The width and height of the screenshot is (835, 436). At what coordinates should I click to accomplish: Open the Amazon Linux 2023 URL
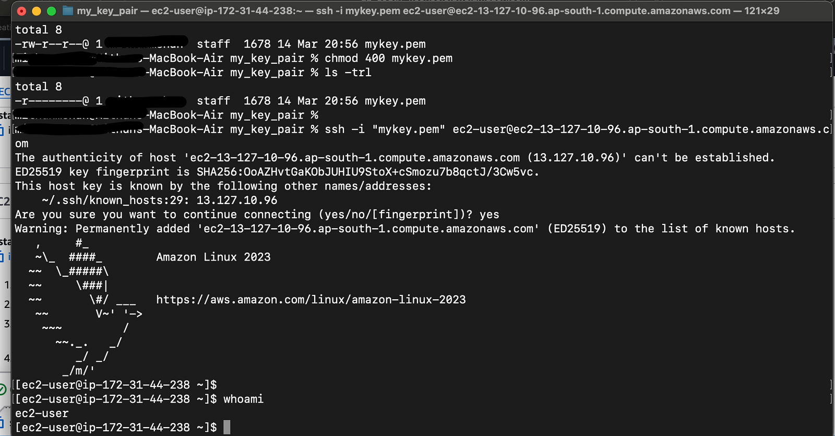(311, 300)
